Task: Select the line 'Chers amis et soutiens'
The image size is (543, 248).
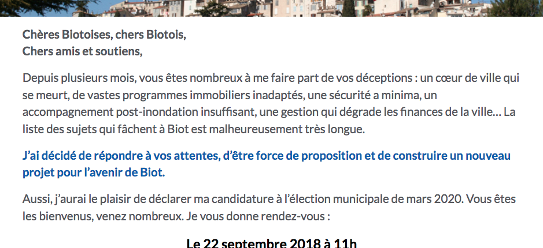Action: [82, 51]
